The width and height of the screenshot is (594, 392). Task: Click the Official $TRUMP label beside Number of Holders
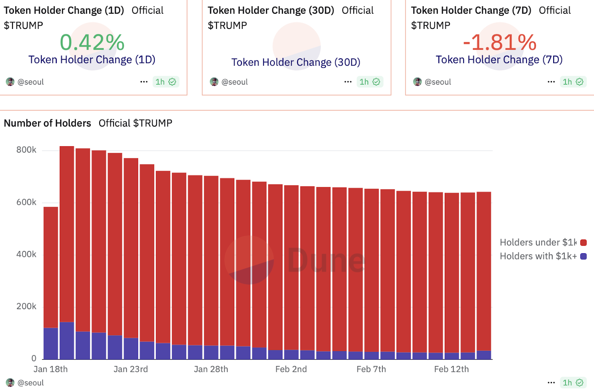point(136,123)
